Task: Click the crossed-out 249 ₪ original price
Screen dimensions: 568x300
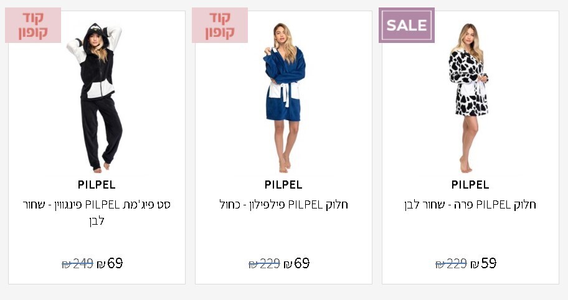Action: tap(77, 264)
